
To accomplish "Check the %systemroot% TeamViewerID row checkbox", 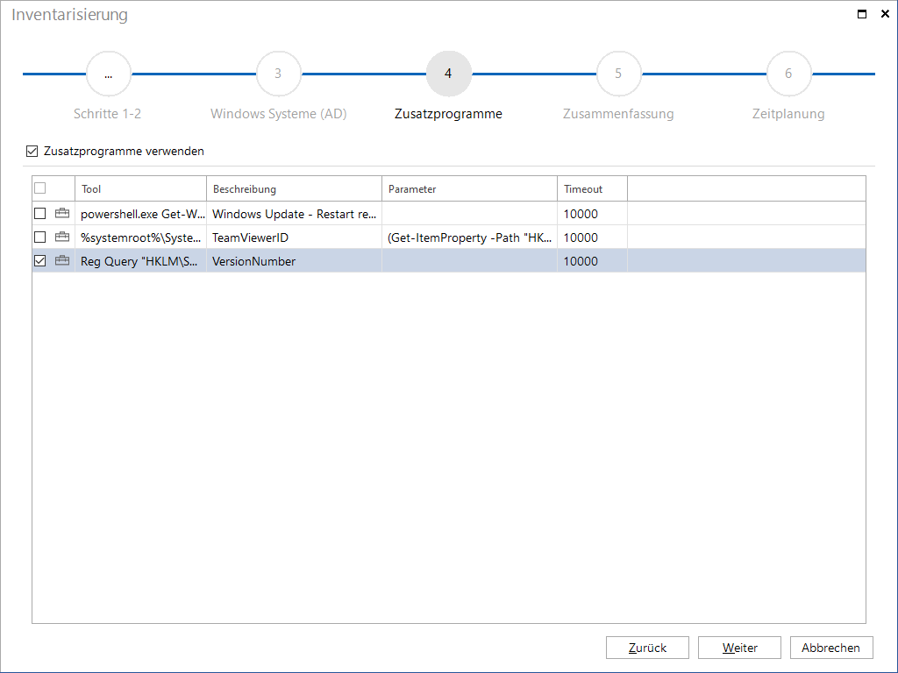I will tap(40, 237).
